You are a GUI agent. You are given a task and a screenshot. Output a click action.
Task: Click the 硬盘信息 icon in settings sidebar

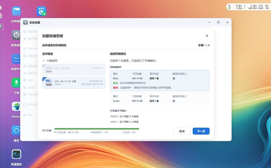click(x=25, y=56)
